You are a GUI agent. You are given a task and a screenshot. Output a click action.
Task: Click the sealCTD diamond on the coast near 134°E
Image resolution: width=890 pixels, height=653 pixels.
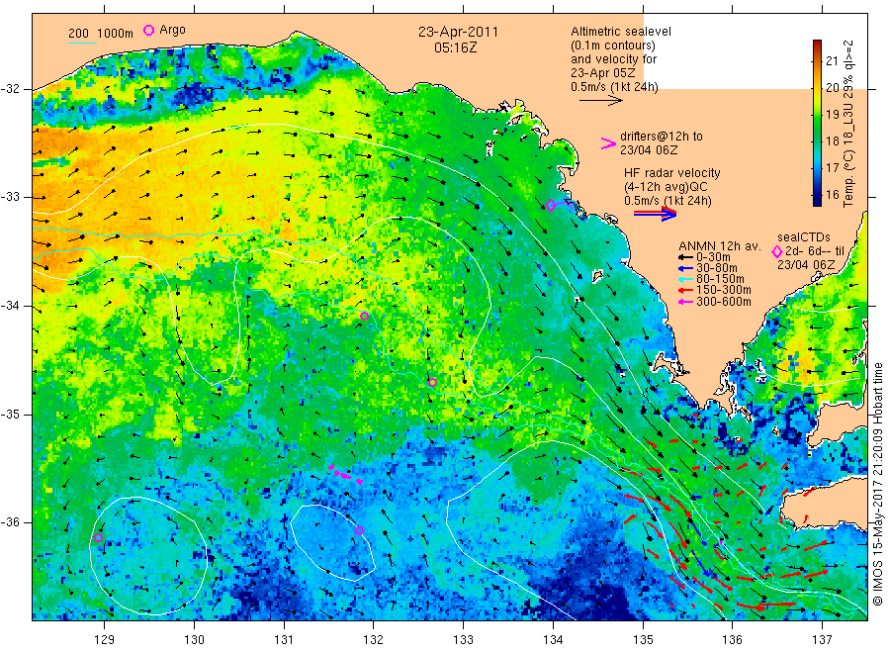click(x=551, y=205)
